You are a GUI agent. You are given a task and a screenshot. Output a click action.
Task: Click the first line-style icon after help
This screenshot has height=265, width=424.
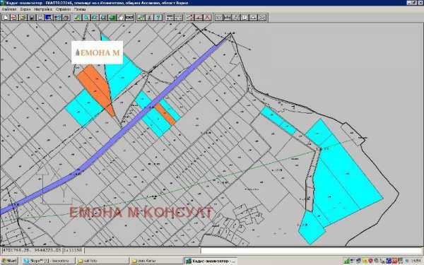(x=170, y=18)
